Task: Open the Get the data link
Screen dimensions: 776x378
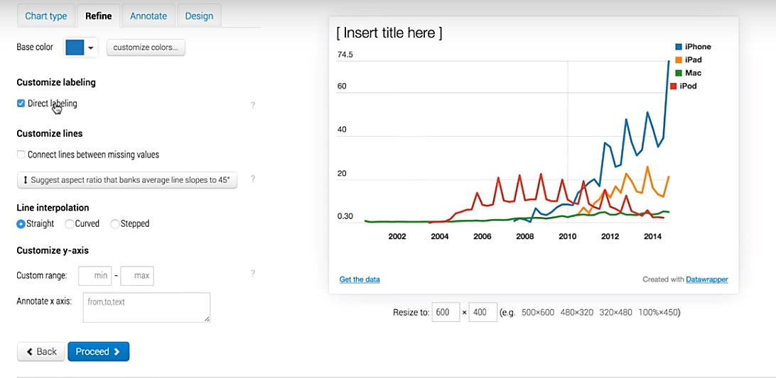Action: click(x=360, y=279)
